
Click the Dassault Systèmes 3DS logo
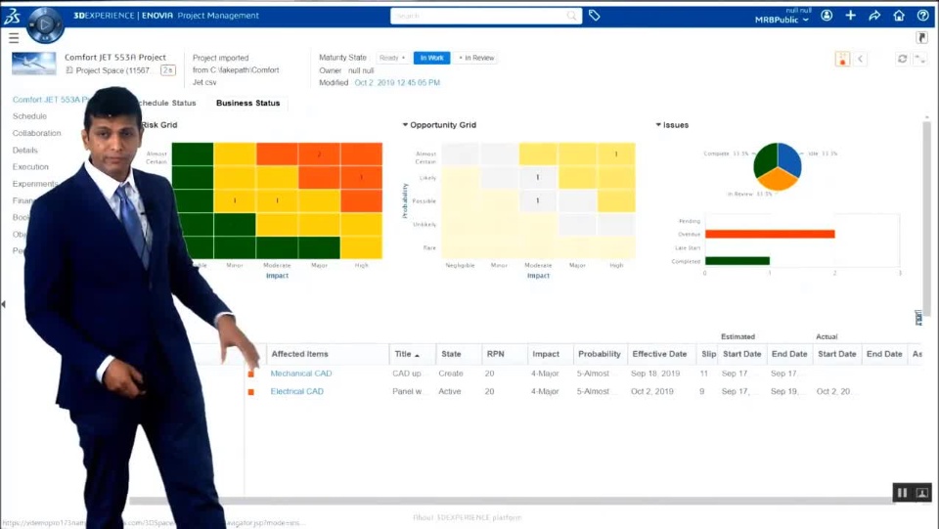click(13, 17)
